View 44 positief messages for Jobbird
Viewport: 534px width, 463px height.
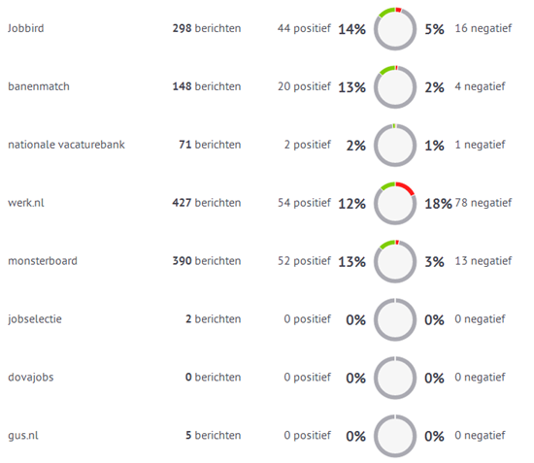pos(304,28)
